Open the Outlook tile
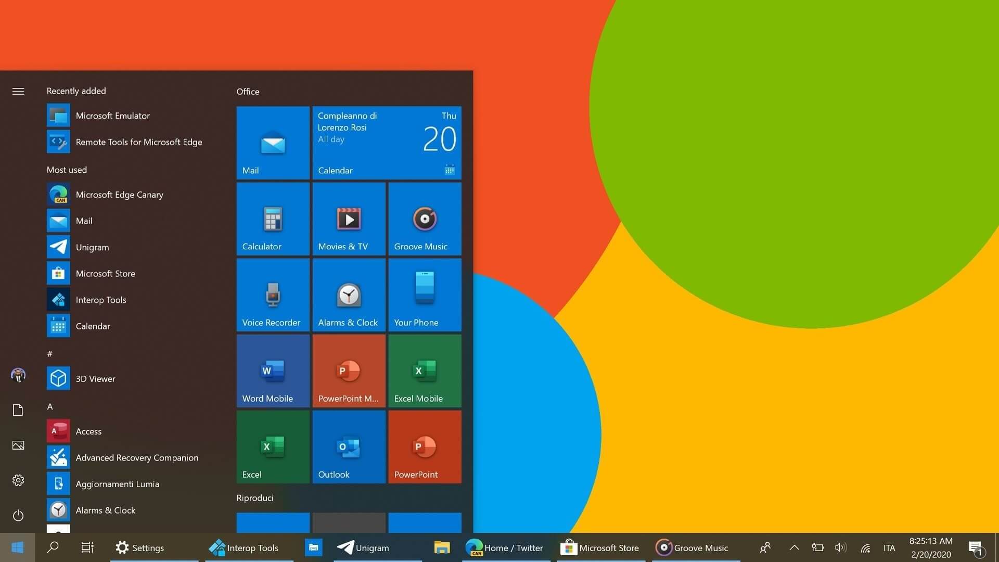999x562 pixels. (x=349, y=446)
